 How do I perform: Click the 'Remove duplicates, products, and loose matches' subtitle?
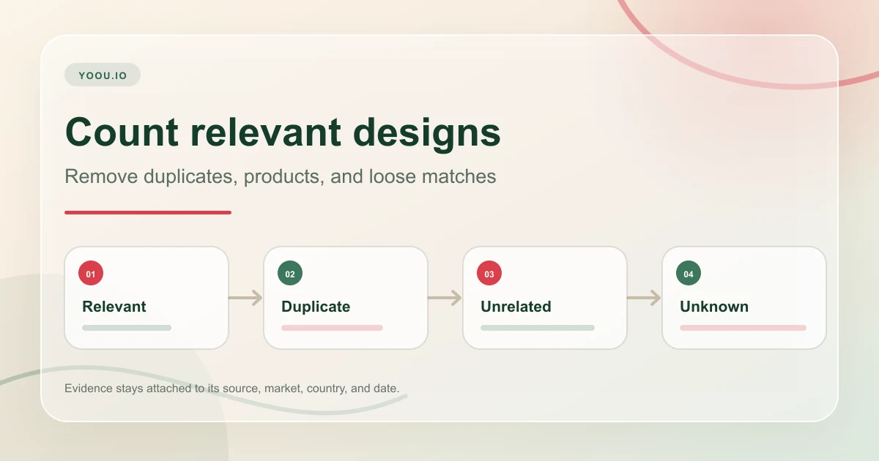(x=281, y=176)
